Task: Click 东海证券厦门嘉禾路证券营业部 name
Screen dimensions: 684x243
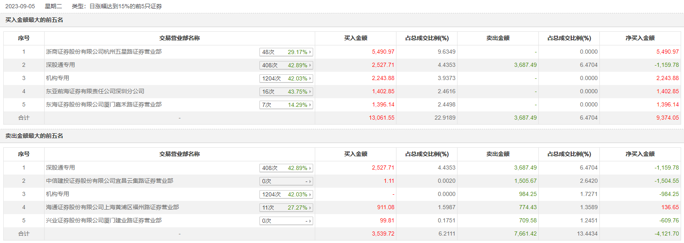Action: tap(104, 104)
